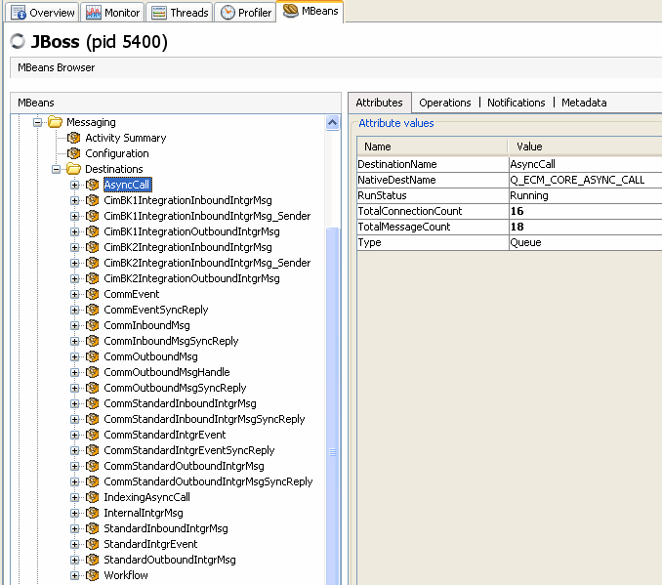This screenshot has width=662, height=585.
Task: Go to the Threads tab
Action: pos(180,13)
